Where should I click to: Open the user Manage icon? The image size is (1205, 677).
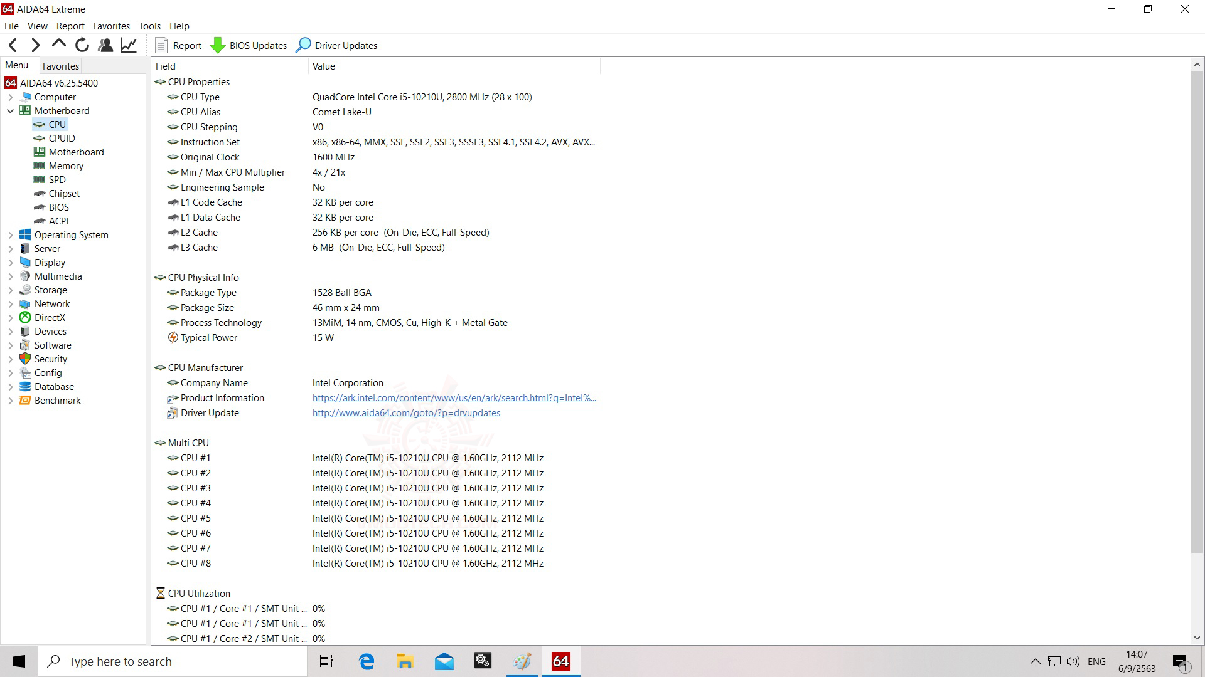click(x=105, y=45)
